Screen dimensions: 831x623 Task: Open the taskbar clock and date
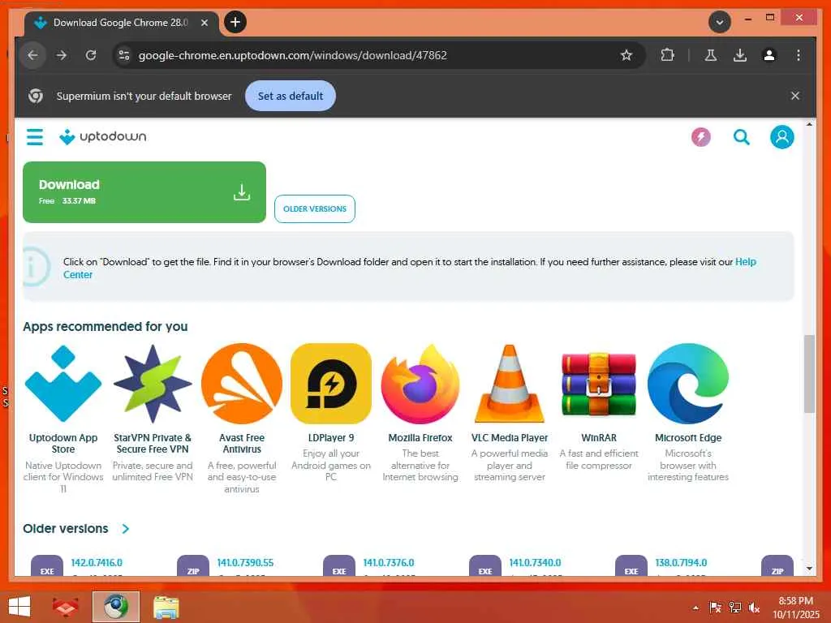(x=795, y=608)
